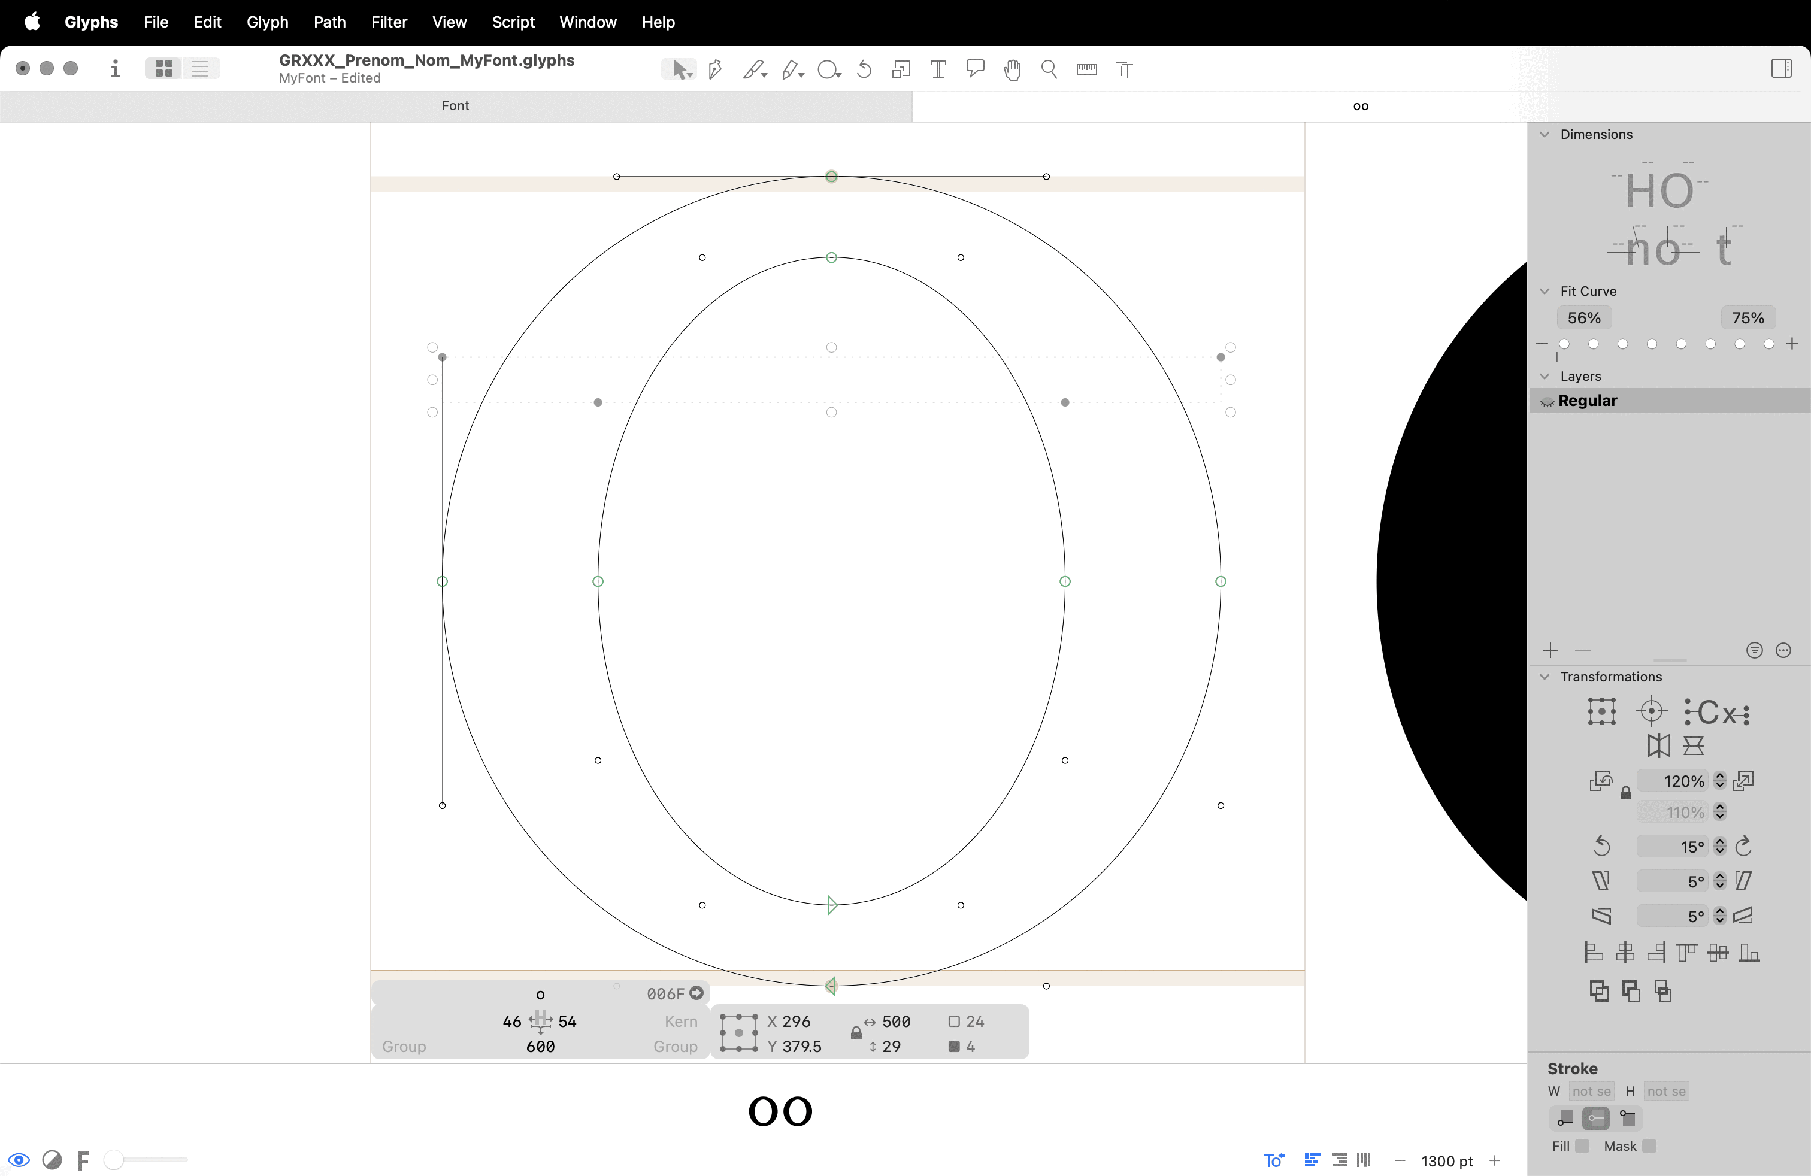Select the Text tool in toolbar
Viewport: 1811px width, 1176px height.
click(938, 70)
